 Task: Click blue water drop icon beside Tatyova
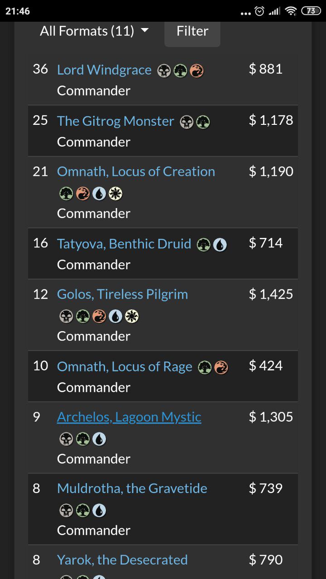[220, 245]
